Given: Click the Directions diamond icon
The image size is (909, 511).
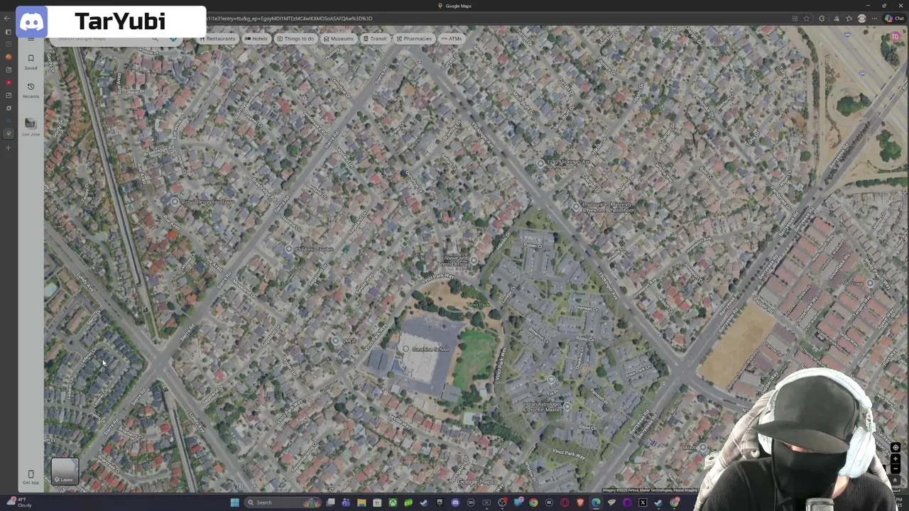Looking at the screenshot, I should 173,38.
